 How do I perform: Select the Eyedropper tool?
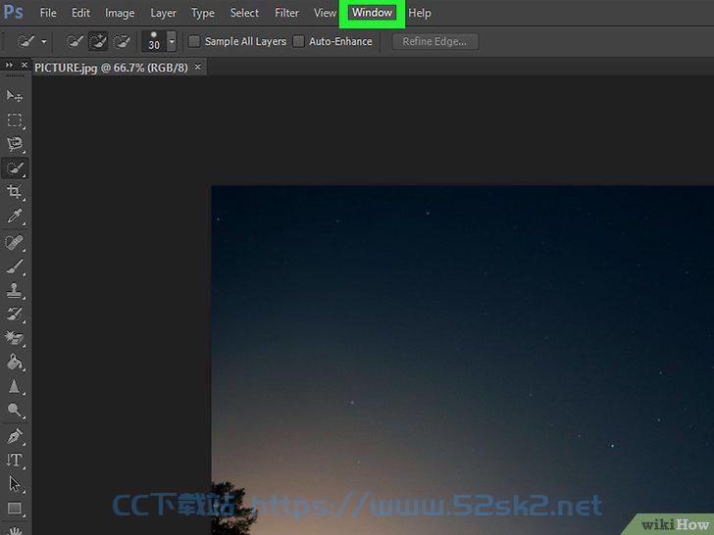(x=14, y=217)
